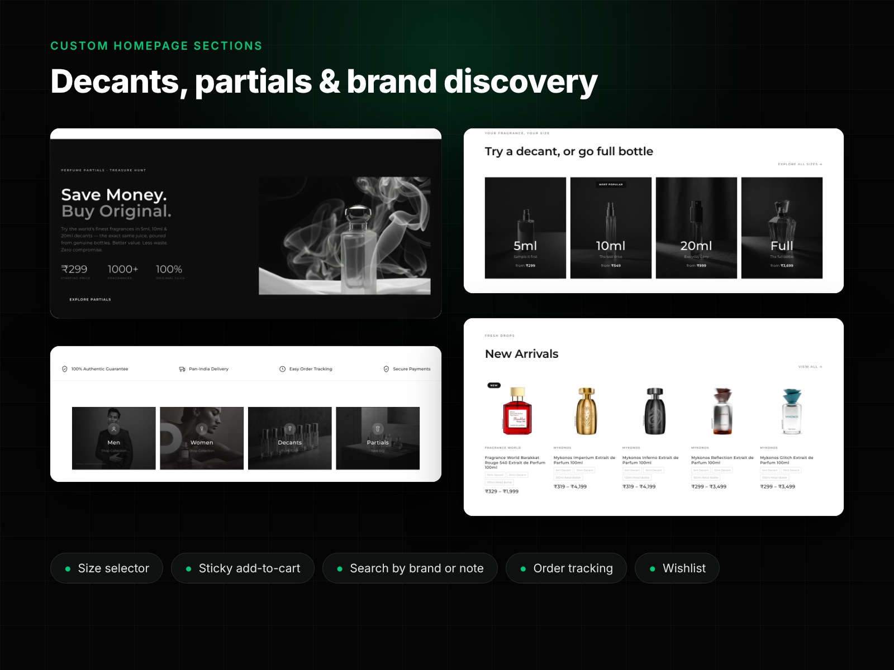Click the smoke perfume bottle hero image
894x670 pixels.
pos(345,236)
